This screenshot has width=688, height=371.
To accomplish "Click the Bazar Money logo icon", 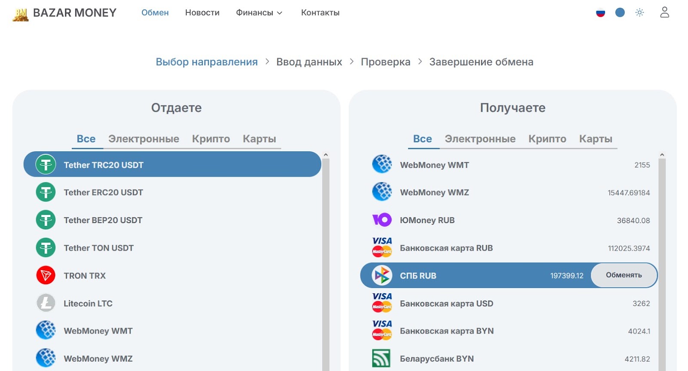I will (20, 14).
